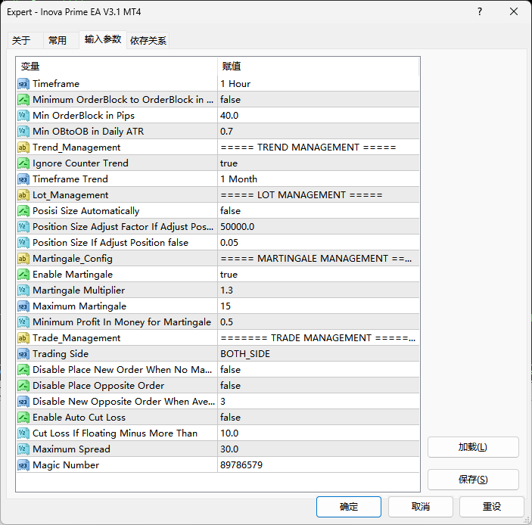Click the integer icon beside Timeframe
The height and width of the screenshot is (525, 532).
point(23,84)
